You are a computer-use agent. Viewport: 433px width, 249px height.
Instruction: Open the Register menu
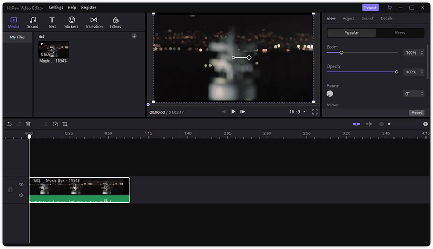[88, 8]
